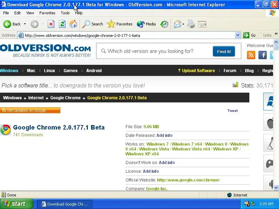Open the History clock icon
This screenshot has height=209, width=279.
(164, 24)
